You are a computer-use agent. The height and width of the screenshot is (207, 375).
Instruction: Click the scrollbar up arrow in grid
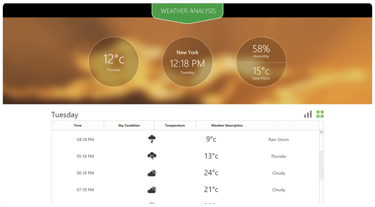322,132
